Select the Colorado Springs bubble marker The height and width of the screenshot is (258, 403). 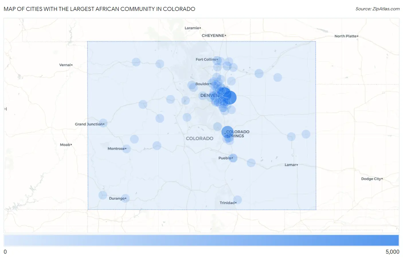point(227,132)
